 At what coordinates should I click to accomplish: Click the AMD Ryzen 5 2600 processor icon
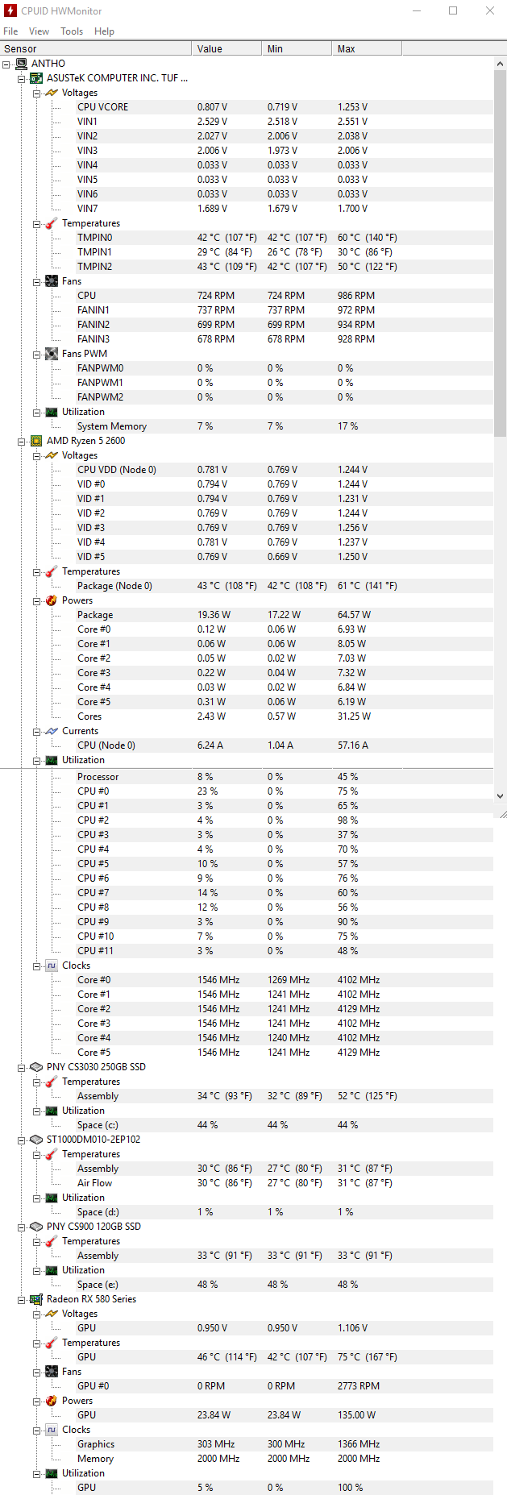(36, 441)
